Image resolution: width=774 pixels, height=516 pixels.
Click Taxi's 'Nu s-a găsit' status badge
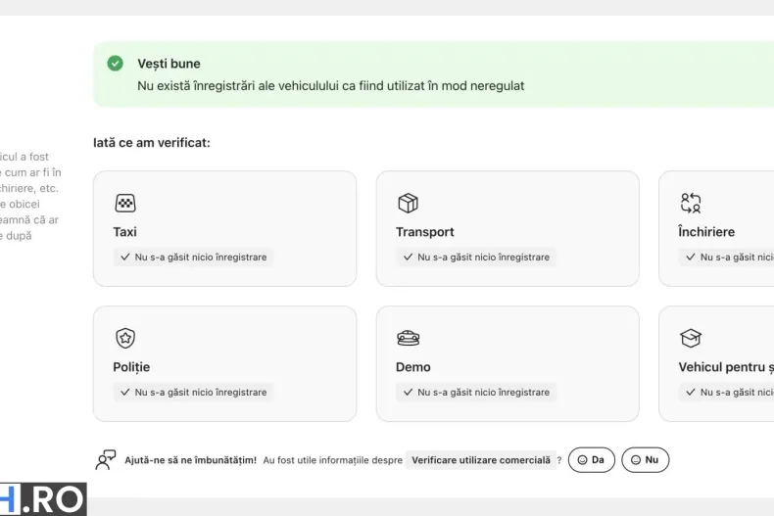coord(194,257)
